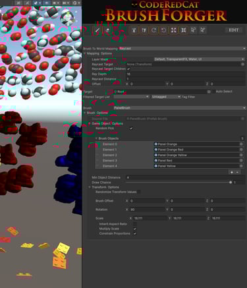
Task: Open object picker for Panel Orange Yellow
Action: pos(241,155)
